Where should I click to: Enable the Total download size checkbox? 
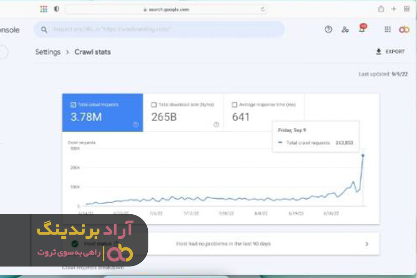pyautogui.click(x=154, y=105)
